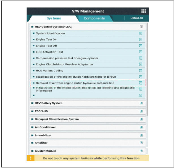Expand the ESC/AHB group

click(141, 111)
